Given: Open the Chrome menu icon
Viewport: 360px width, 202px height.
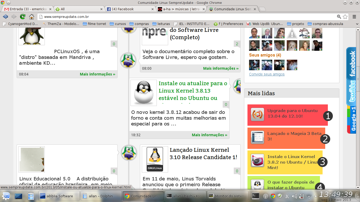Looking at the screenshot, I should point(354,17).
